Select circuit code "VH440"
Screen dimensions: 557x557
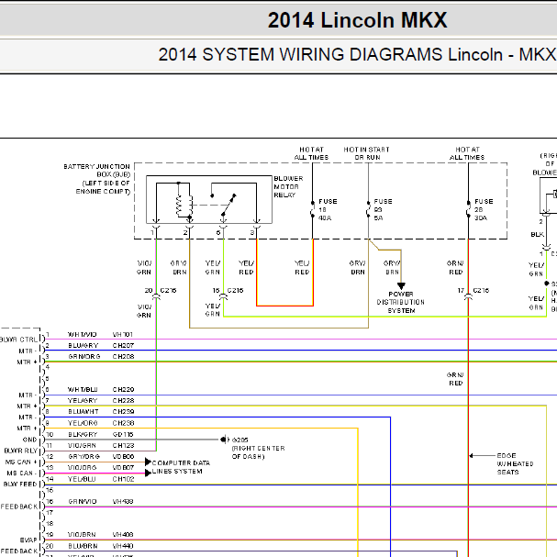[123, 546]
